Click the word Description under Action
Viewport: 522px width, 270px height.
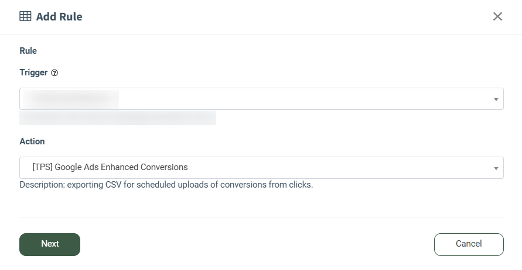click(x=42, y=185)
